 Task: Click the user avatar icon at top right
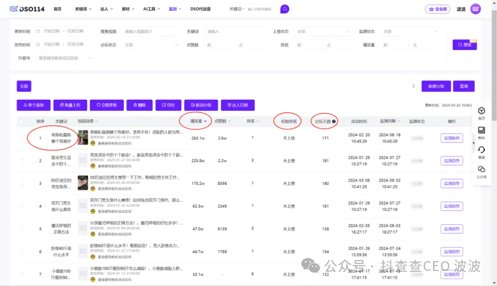(x=476, y=9)
